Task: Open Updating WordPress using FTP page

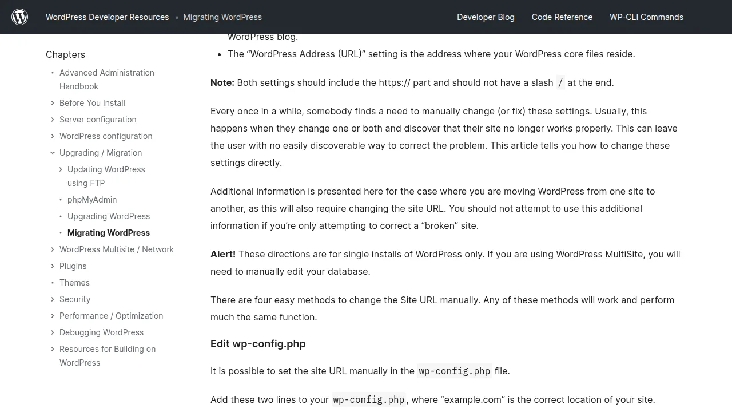Action: [x=106, y=176]
